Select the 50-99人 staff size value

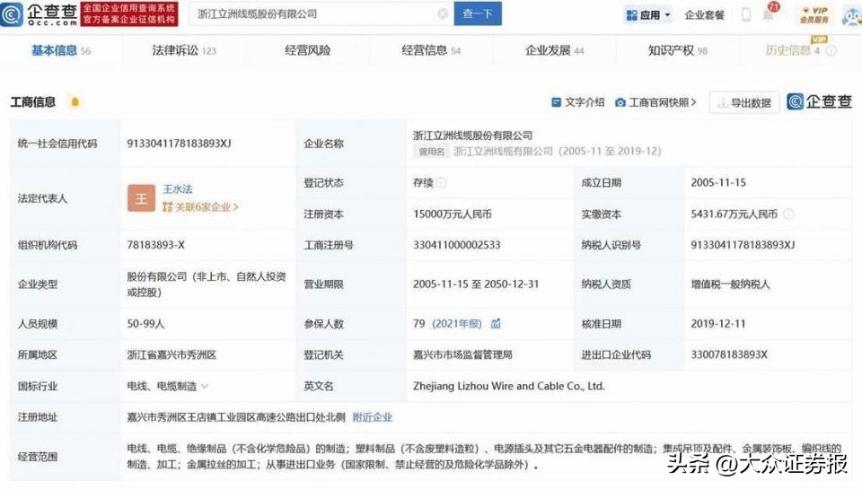tap(145, 324)
